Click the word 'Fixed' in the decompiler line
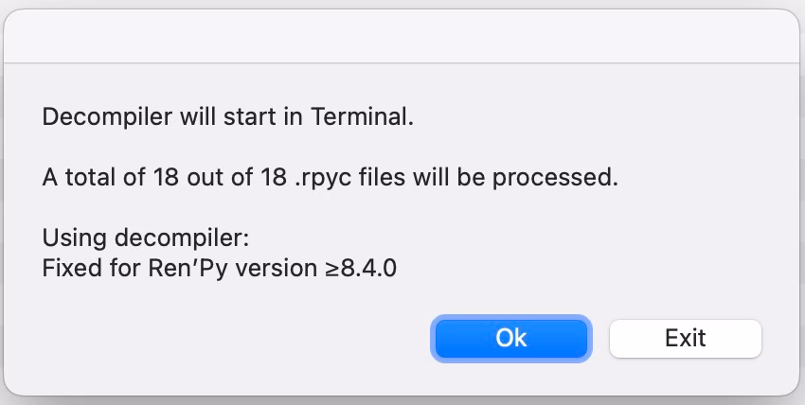 (67, 268)
